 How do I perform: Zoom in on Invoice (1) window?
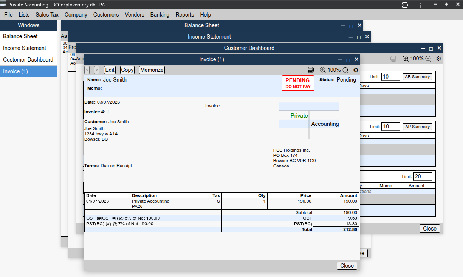click(x=323, y=70)
